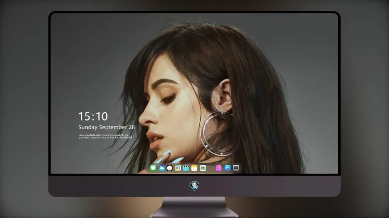Open the blue App Store icon

click(x=228, y=168)
